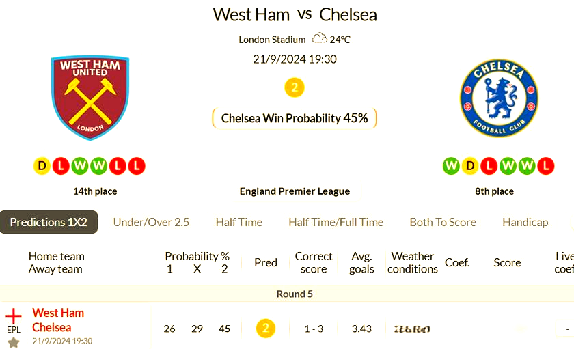Open the Handicap tab
This screenshot has height=349, width=574.
click(x=525, y=222)
